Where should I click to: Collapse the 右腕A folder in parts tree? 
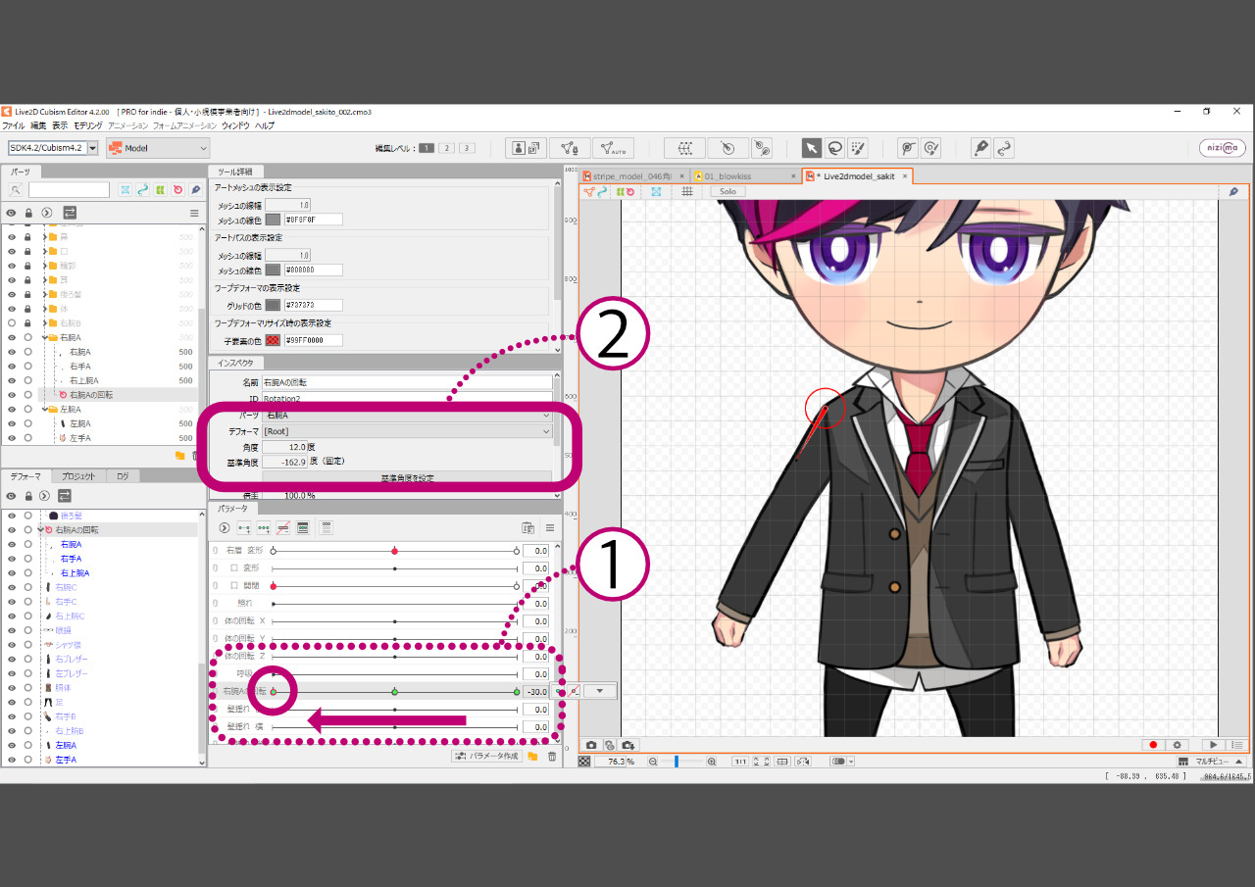(x=43, y=337)
